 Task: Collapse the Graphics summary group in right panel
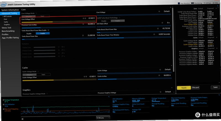pos(217,48)
